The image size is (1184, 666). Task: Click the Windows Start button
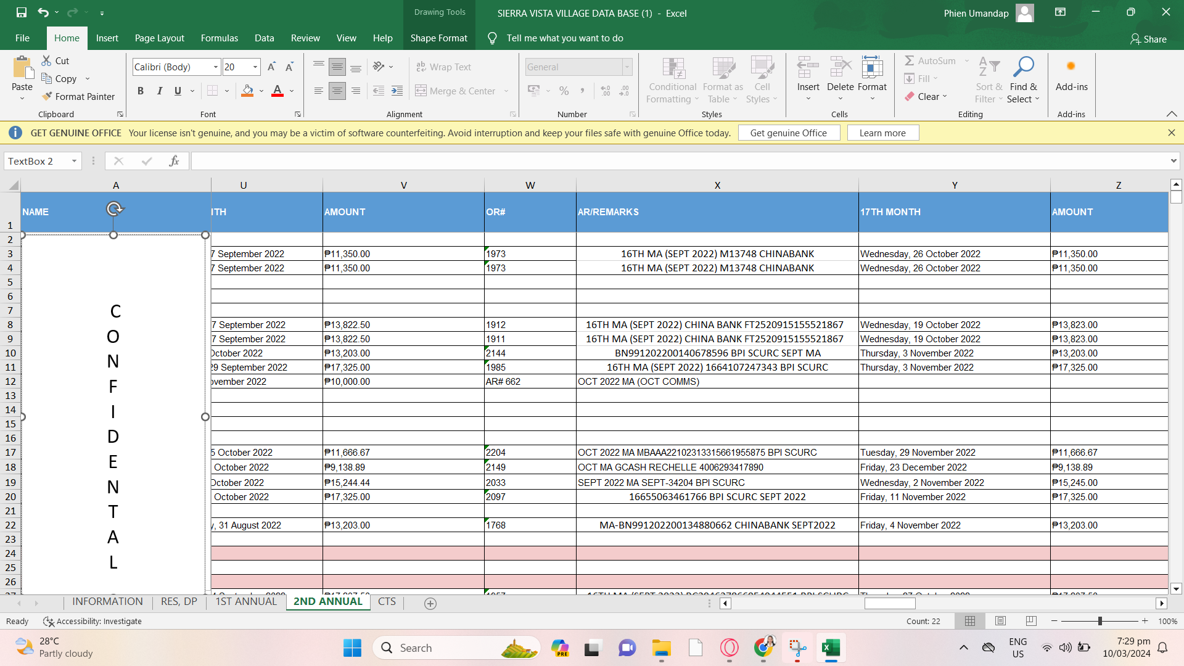point(352,647)
